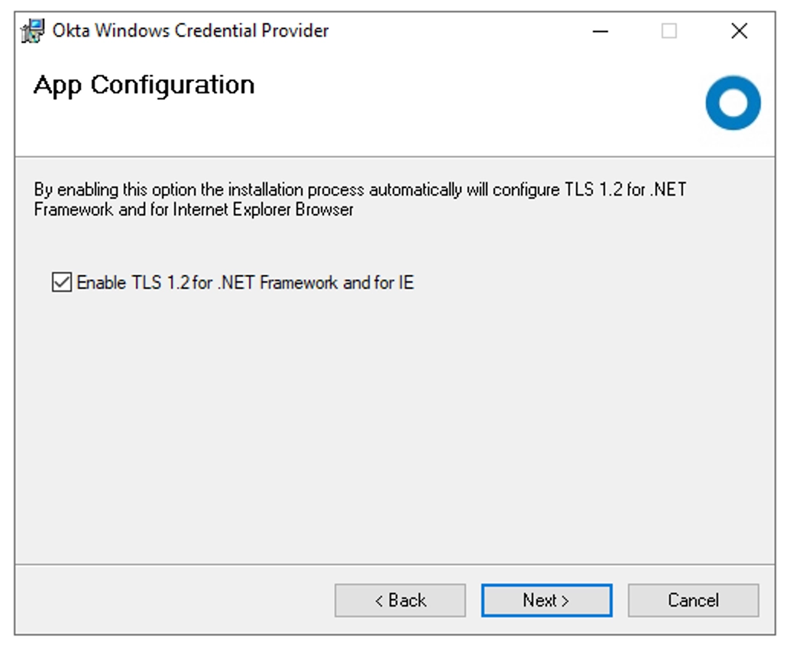Minimize the Okta installer window
790x651 pixels.
click(600, 31)
